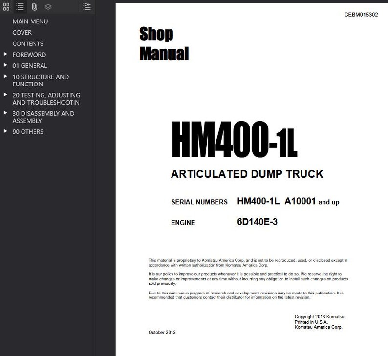
Task: Click the Copyright 2013 Komatsu line
Action: click(319, 317)
